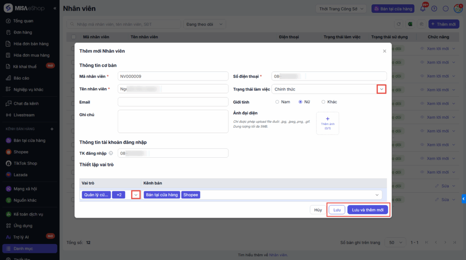
Task: Click the plus icon to add avatar photo
Action: (328, 119)
